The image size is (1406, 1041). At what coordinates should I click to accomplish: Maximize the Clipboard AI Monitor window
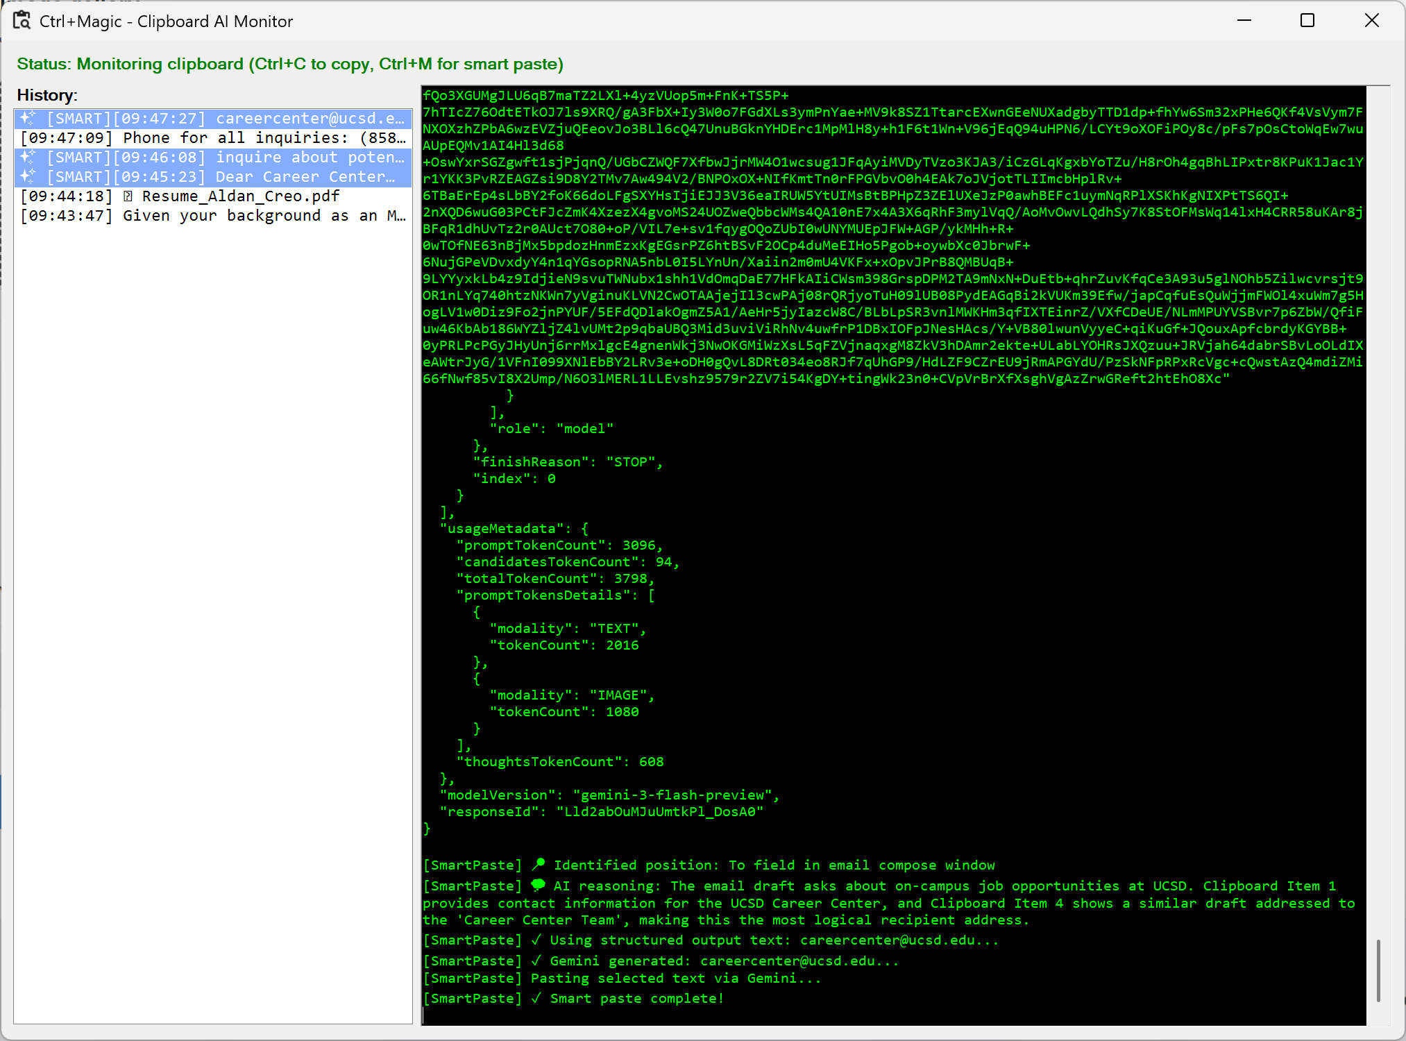tap(1307, 21)
